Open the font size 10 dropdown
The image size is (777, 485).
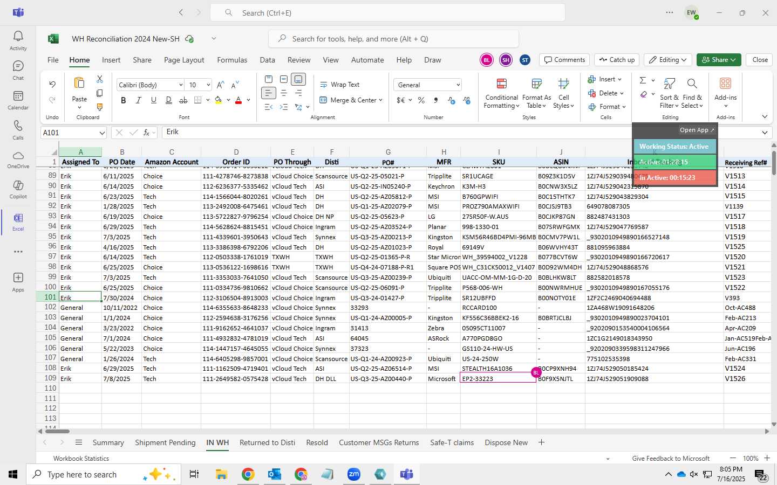click(208, 85)
